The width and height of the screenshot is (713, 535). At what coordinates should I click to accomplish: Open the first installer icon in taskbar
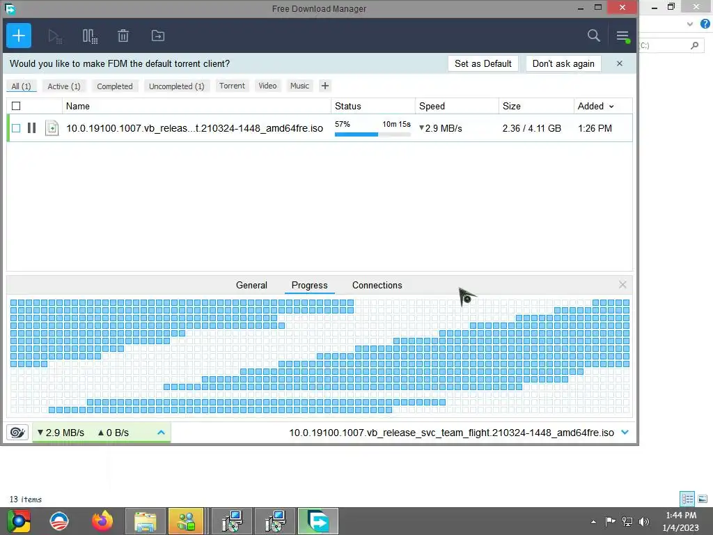click(233, 521)
